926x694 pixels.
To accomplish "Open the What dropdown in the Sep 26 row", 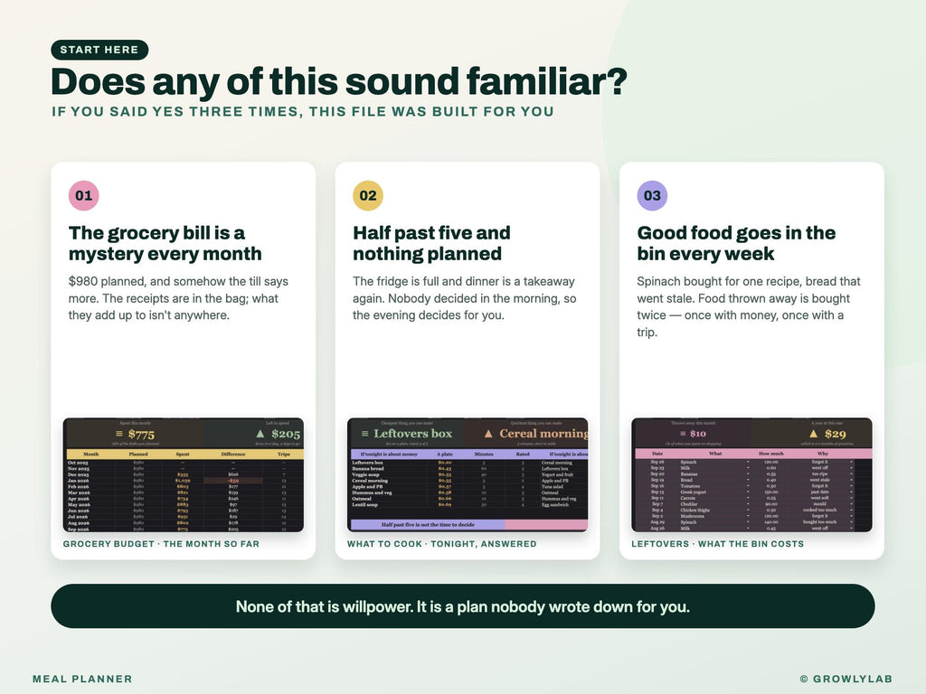I will click(x=748, y=462).
